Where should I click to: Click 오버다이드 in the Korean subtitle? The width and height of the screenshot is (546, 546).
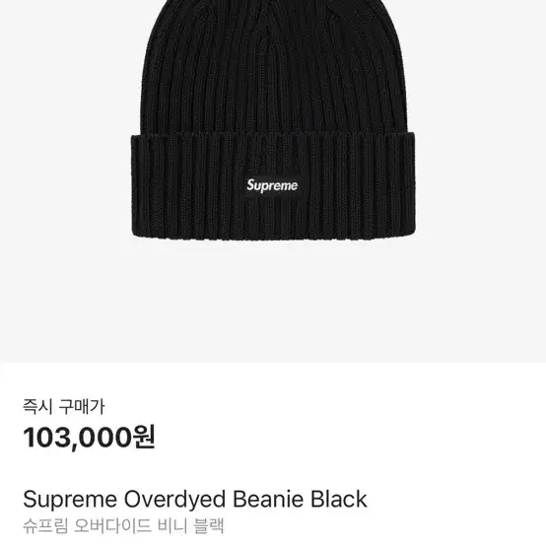coord(112,526)
